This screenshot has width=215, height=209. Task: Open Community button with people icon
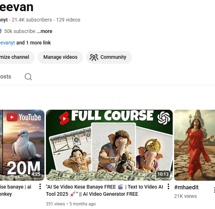(x=109, y=57)
